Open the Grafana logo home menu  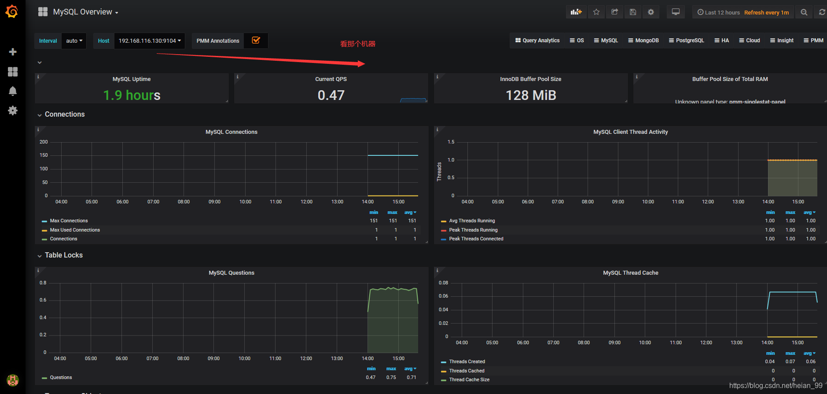(x=12, y=12)
